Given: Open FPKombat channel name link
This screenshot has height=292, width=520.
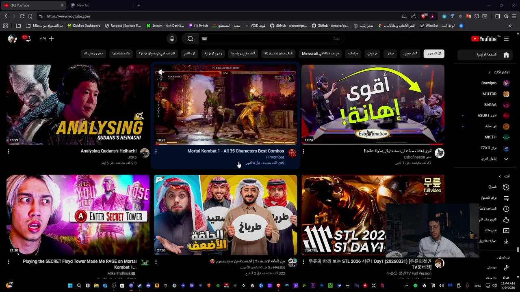Looking at the screenshot, I should pos(275,157).
